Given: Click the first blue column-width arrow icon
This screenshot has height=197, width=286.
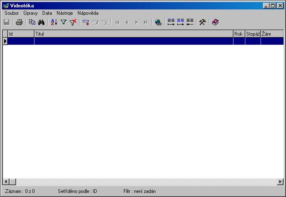Looking at the screenshot, I should pyautogui.click(x=171, y=22).
